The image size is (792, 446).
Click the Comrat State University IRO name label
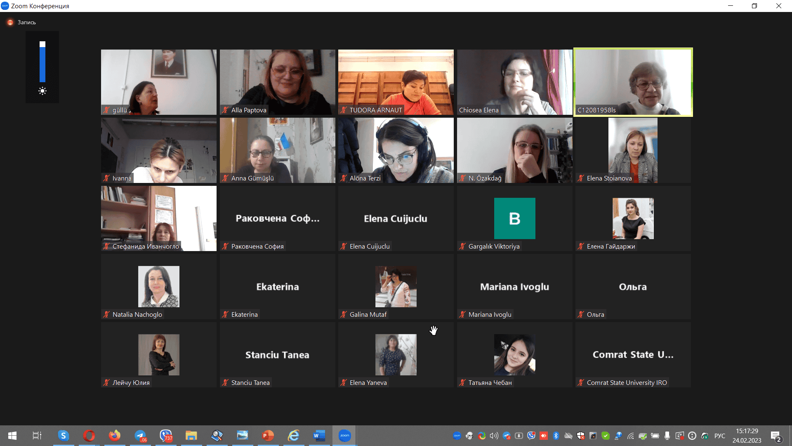(x=627, y=383)
